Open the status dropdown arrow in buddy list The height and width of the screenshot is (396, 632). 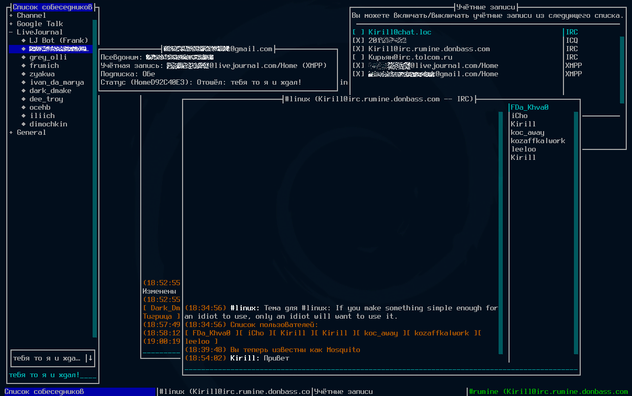90,358
